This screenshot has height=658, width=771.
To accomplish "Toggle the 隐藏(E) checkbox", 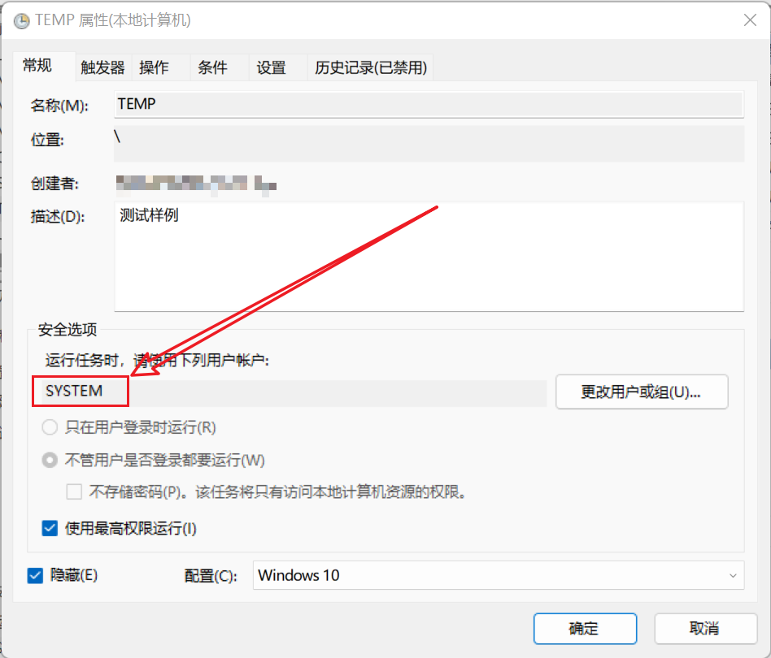I will (x=36, y=575).
